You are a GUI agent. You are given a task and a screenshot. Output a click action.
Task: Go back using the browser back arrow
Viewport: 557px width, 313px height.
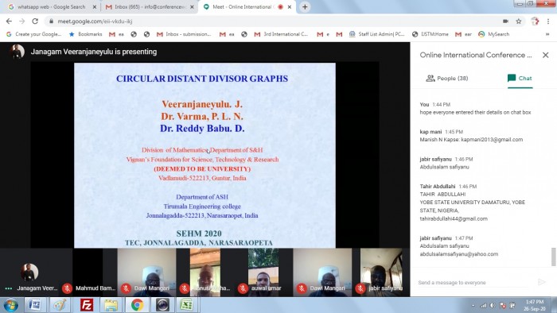[x=9, y=21]
